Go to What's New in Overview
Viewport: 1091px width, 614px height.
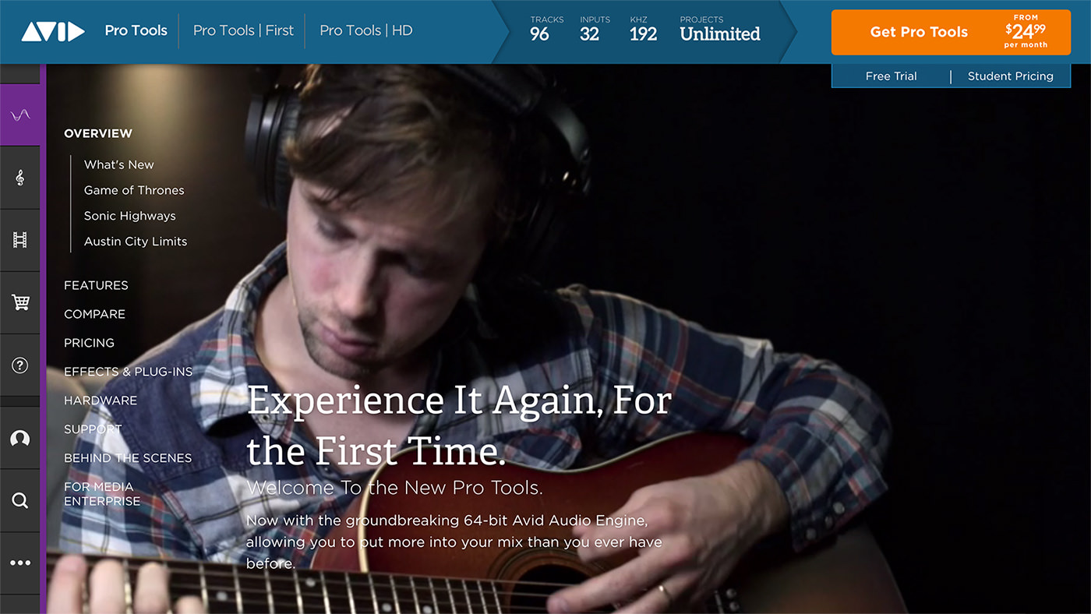tap(119, 164)
